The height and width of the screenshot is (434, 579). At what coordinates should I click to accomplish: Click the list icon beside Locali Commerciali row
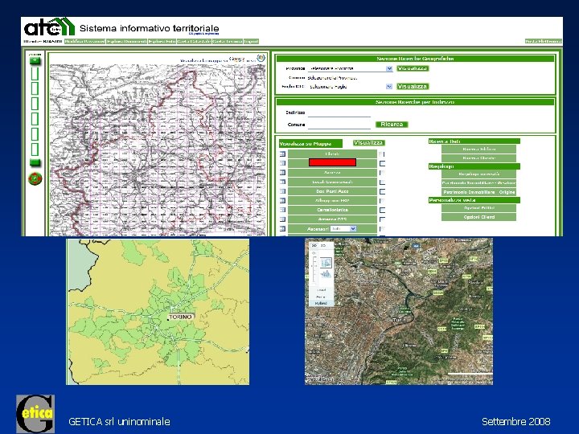click(x=282, y=182)
